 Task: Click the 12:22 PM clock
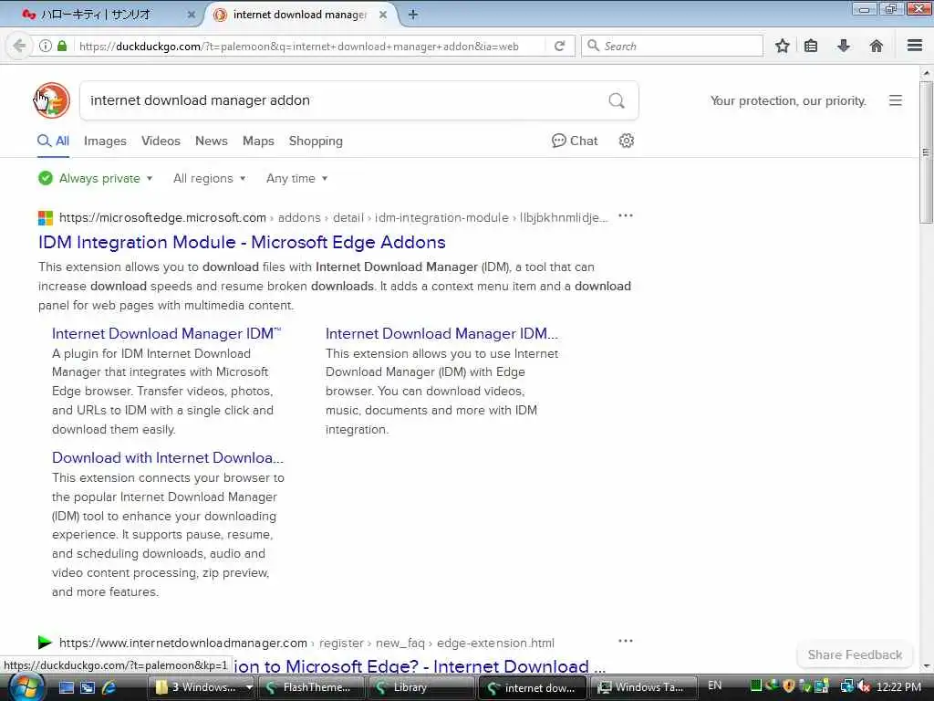[898, 687]
